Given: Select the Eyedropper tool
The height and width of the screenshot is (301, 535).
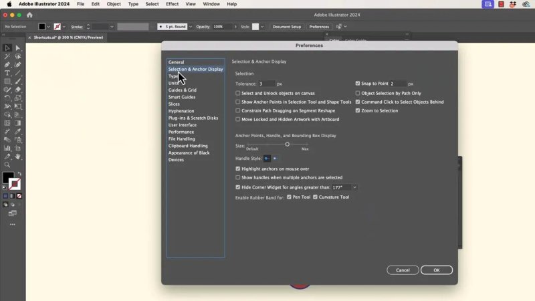Looking at the screenshot, I should click(18, 131).
